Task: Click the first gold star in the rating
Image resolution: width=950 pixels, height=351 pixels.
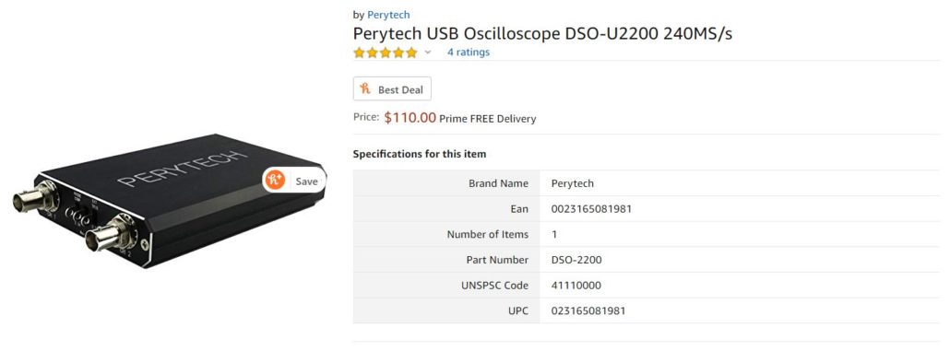Action: coord(360,53)
